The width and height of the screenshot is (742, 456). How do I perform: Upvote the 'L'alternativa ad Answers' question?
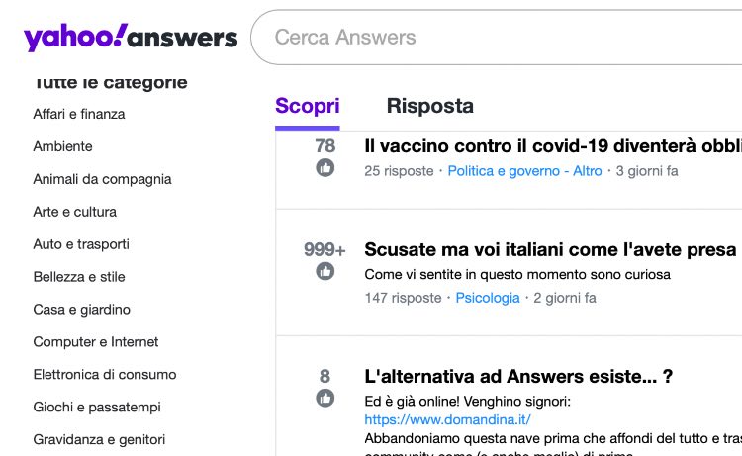pyautogui.click(x=325, y=398)
